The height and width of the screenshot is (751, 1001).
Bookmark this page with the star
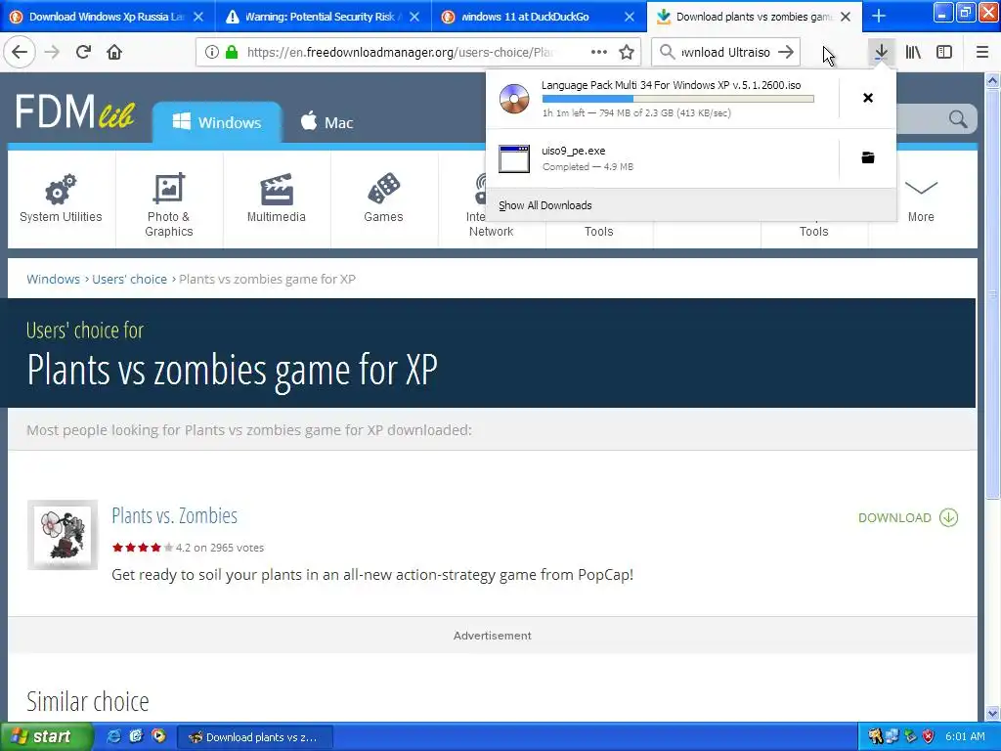(x=627, y=52)
